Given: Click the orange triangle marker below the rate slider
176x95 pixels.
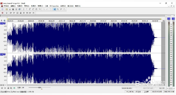Looking at the screenshot, I should 42,89.
